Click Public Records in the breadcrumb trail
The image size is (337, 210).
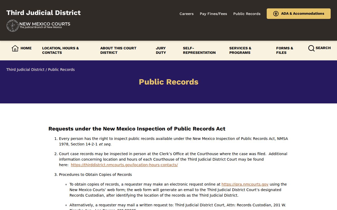[x=61, y=70]
